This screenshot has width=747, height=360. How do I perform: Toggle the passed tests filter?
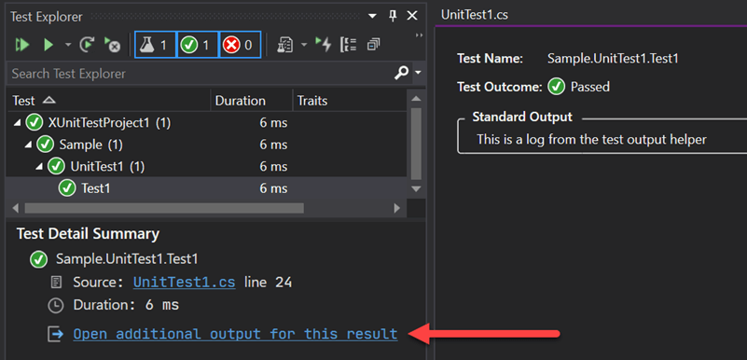tap(198, 46)
